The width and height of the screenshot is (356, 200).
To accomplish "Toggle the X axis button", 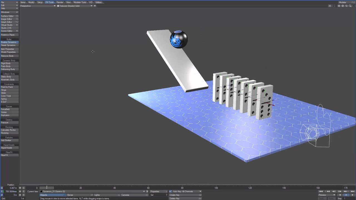I will pos(2,188).
